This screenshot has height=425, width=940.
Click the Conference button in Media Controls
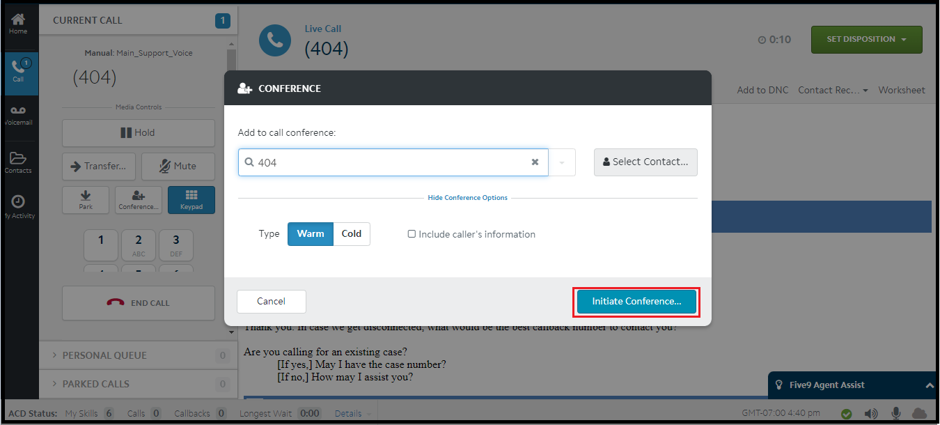coord(139,199)
